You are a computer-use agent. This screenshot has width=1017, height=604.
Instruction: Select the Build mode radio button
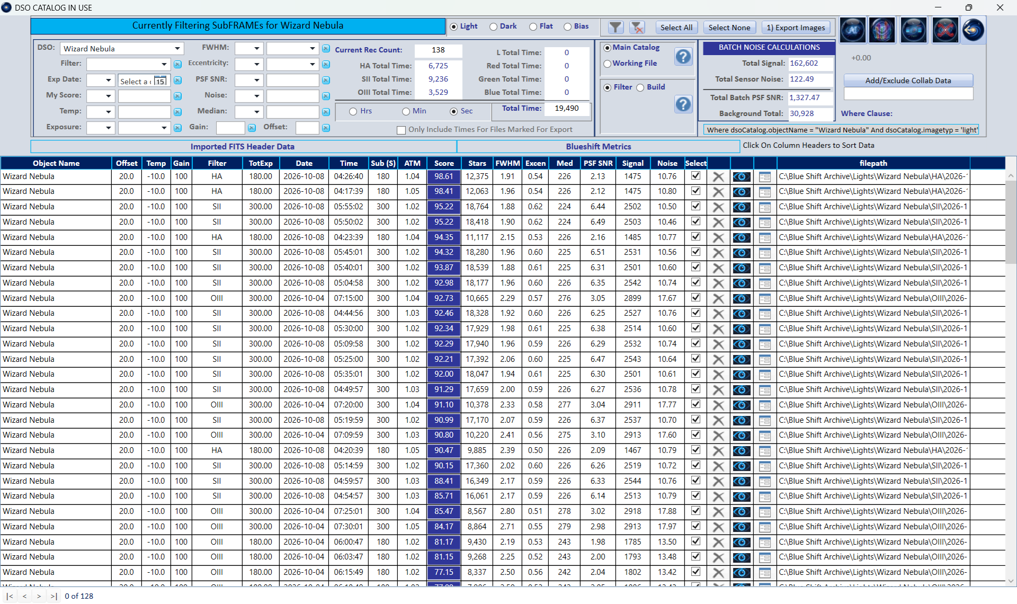pyautogui.click(x=640, y=87)
